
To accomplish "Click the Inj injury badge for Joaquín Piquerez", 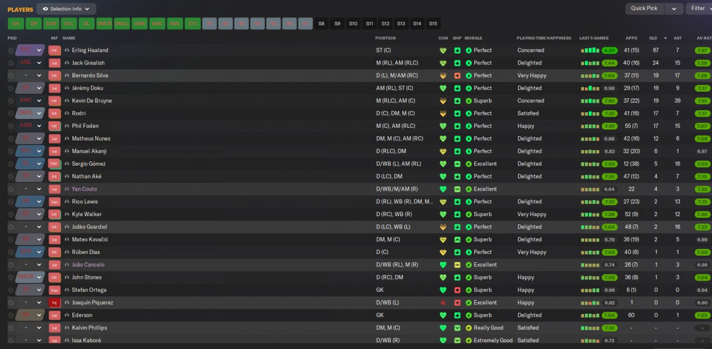I will click(x=54, y=303).
